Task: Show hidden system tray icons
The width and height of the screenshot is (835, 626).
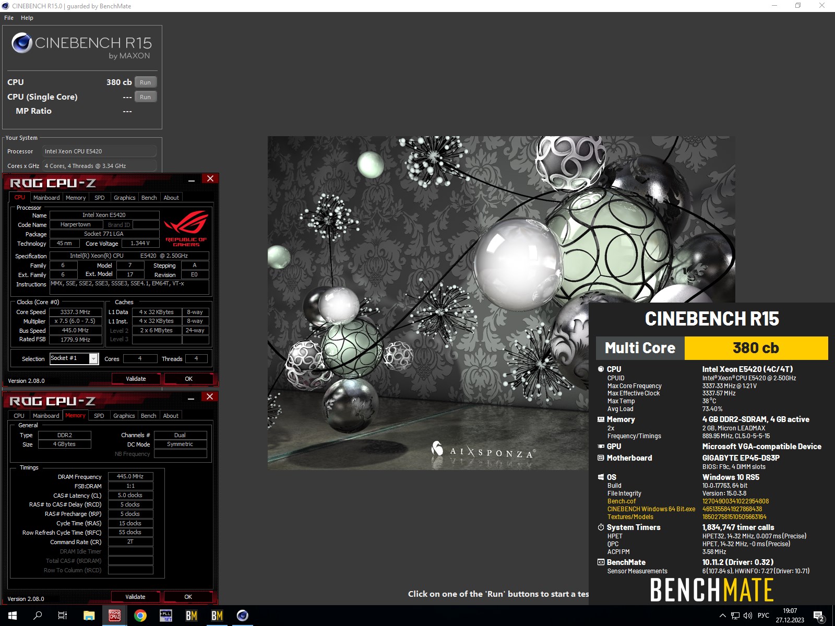Action: point(723,616)
